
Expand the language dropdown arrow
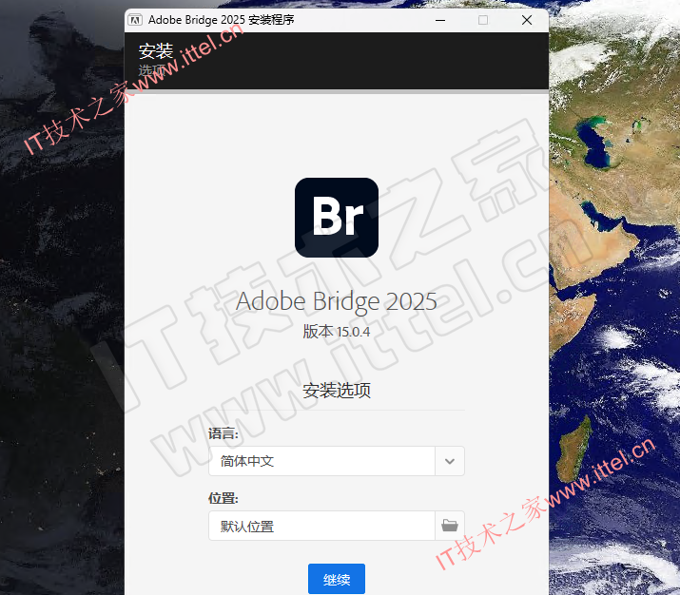[x=450, y=461]
